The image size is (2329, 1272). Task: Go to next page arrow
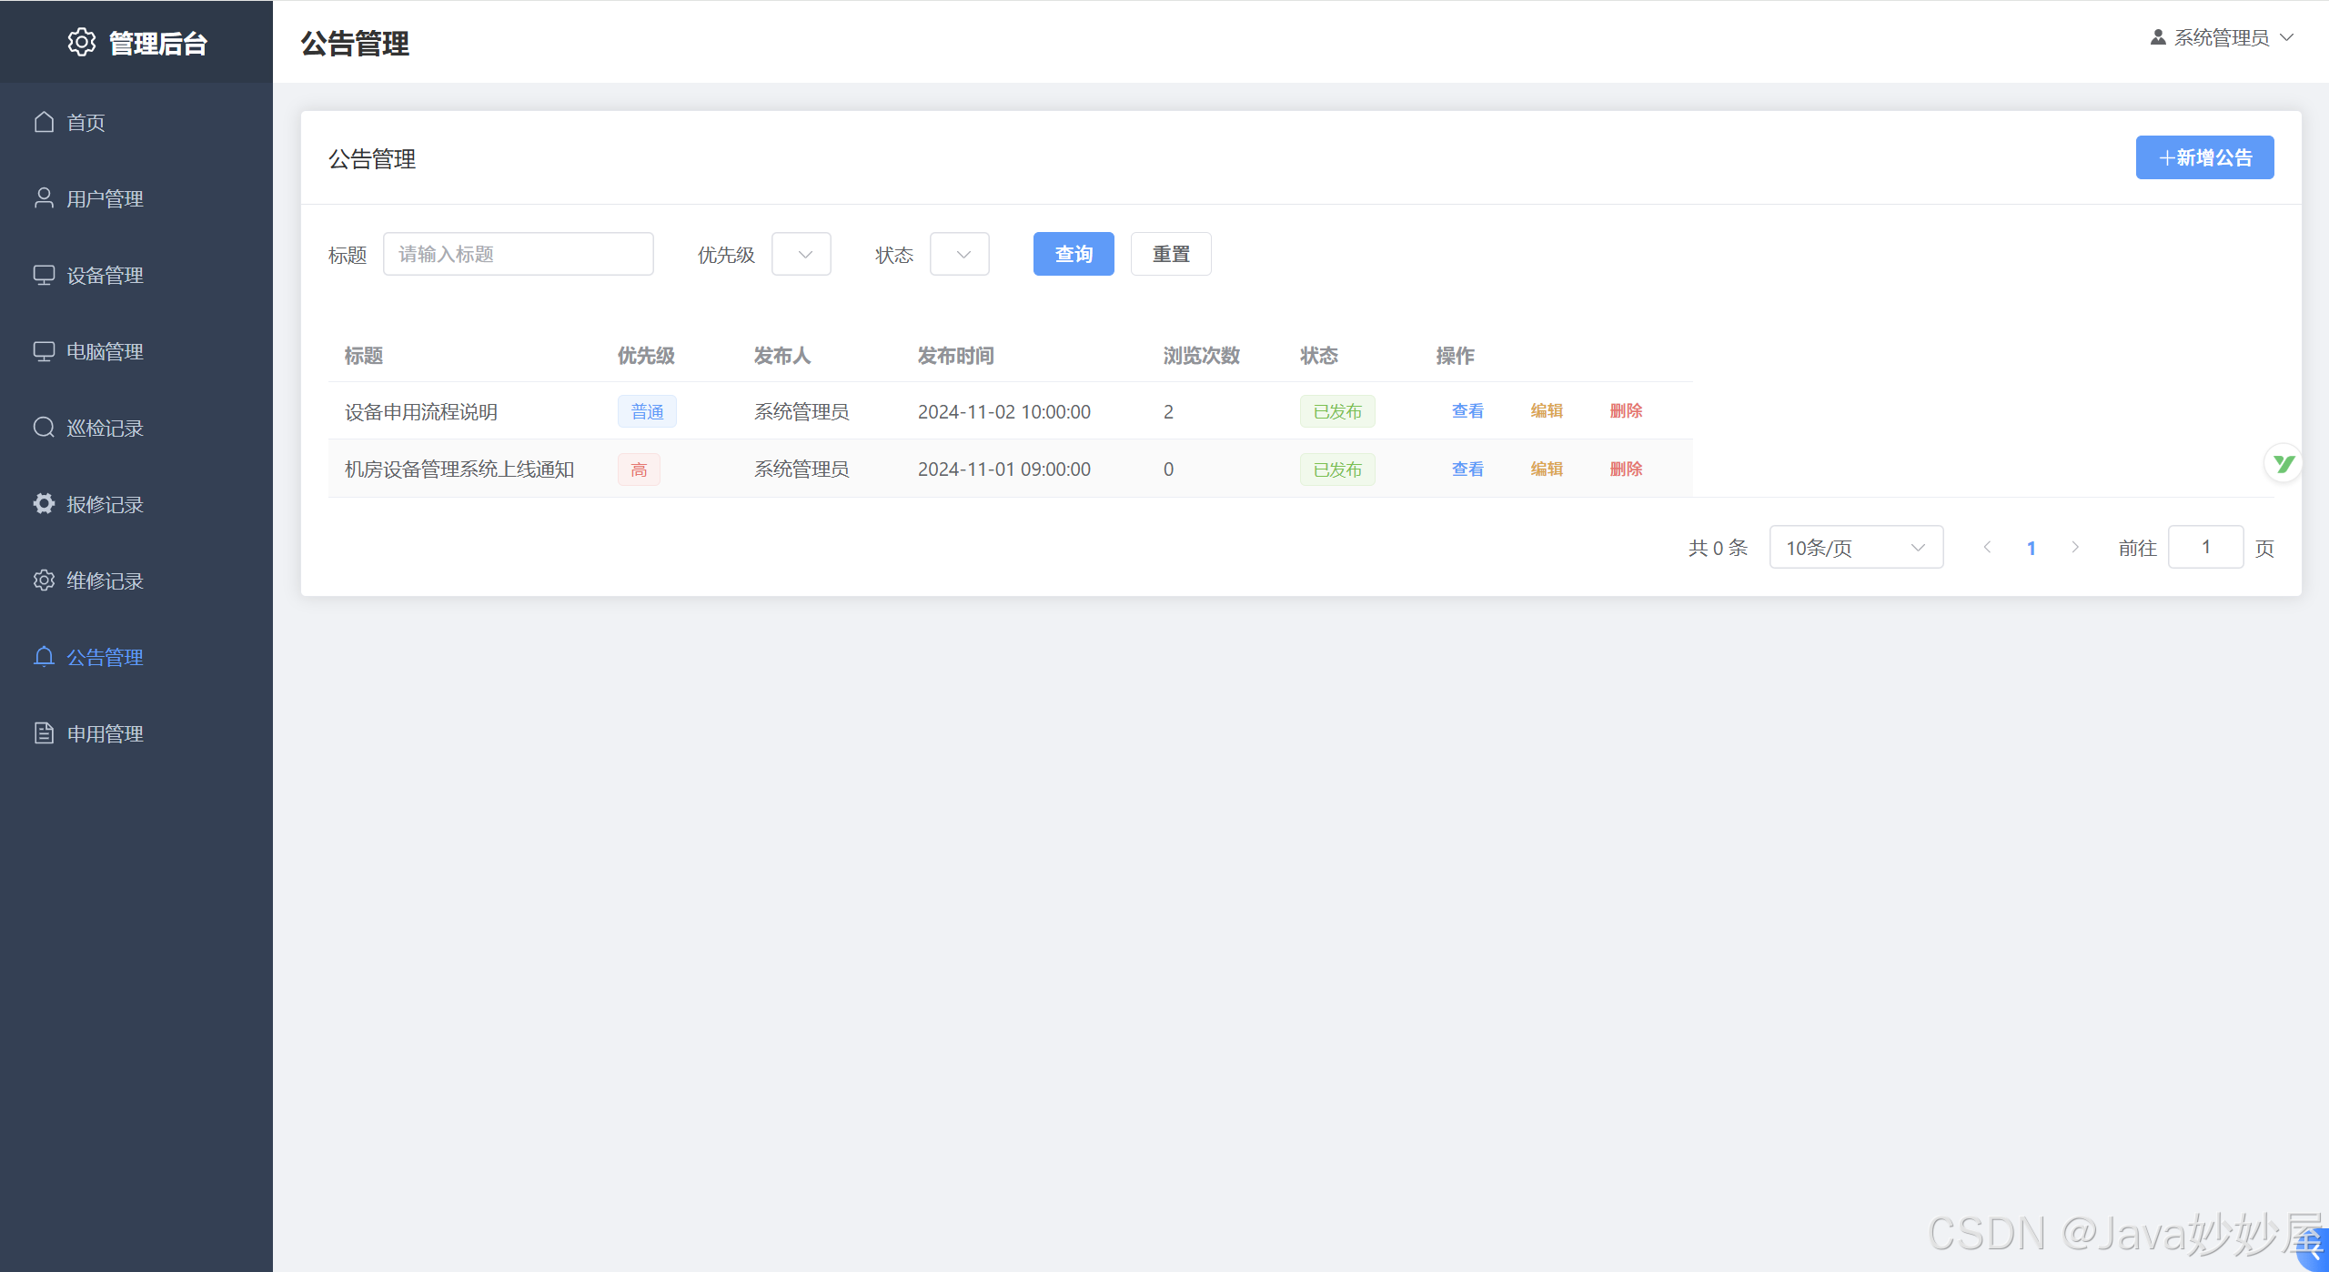point(2074,547)
